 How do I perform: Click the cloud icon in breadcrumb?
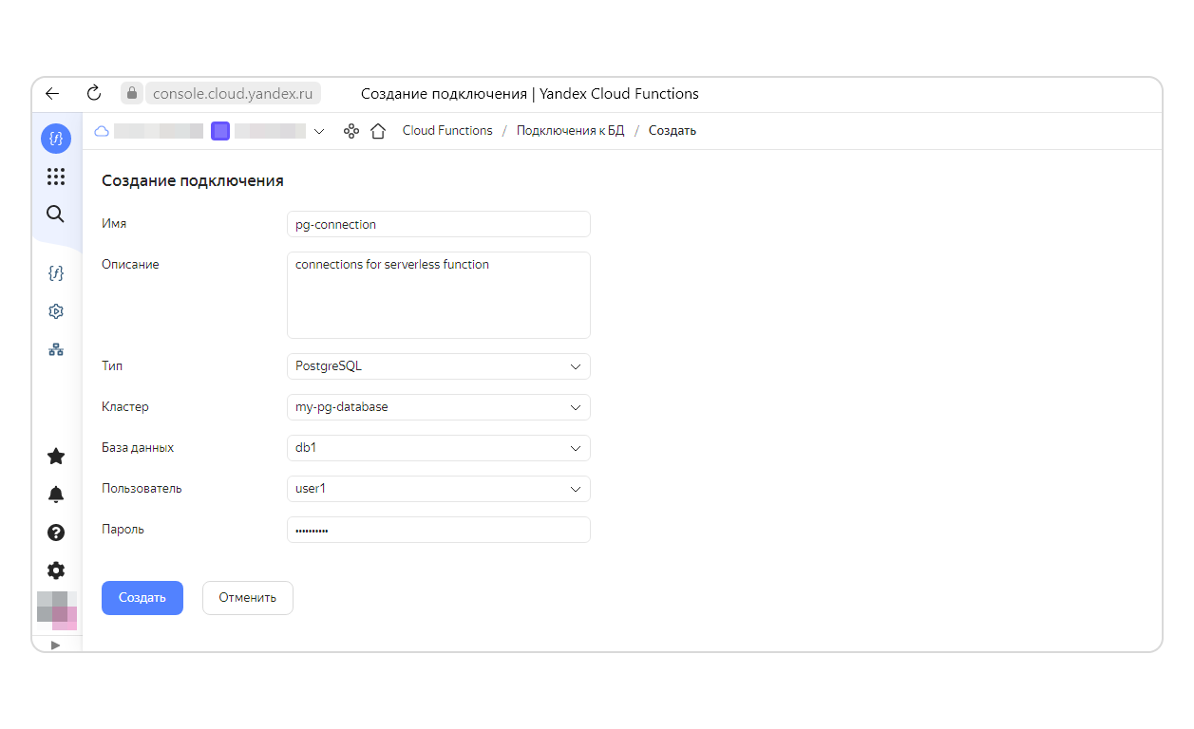point(102,131)
